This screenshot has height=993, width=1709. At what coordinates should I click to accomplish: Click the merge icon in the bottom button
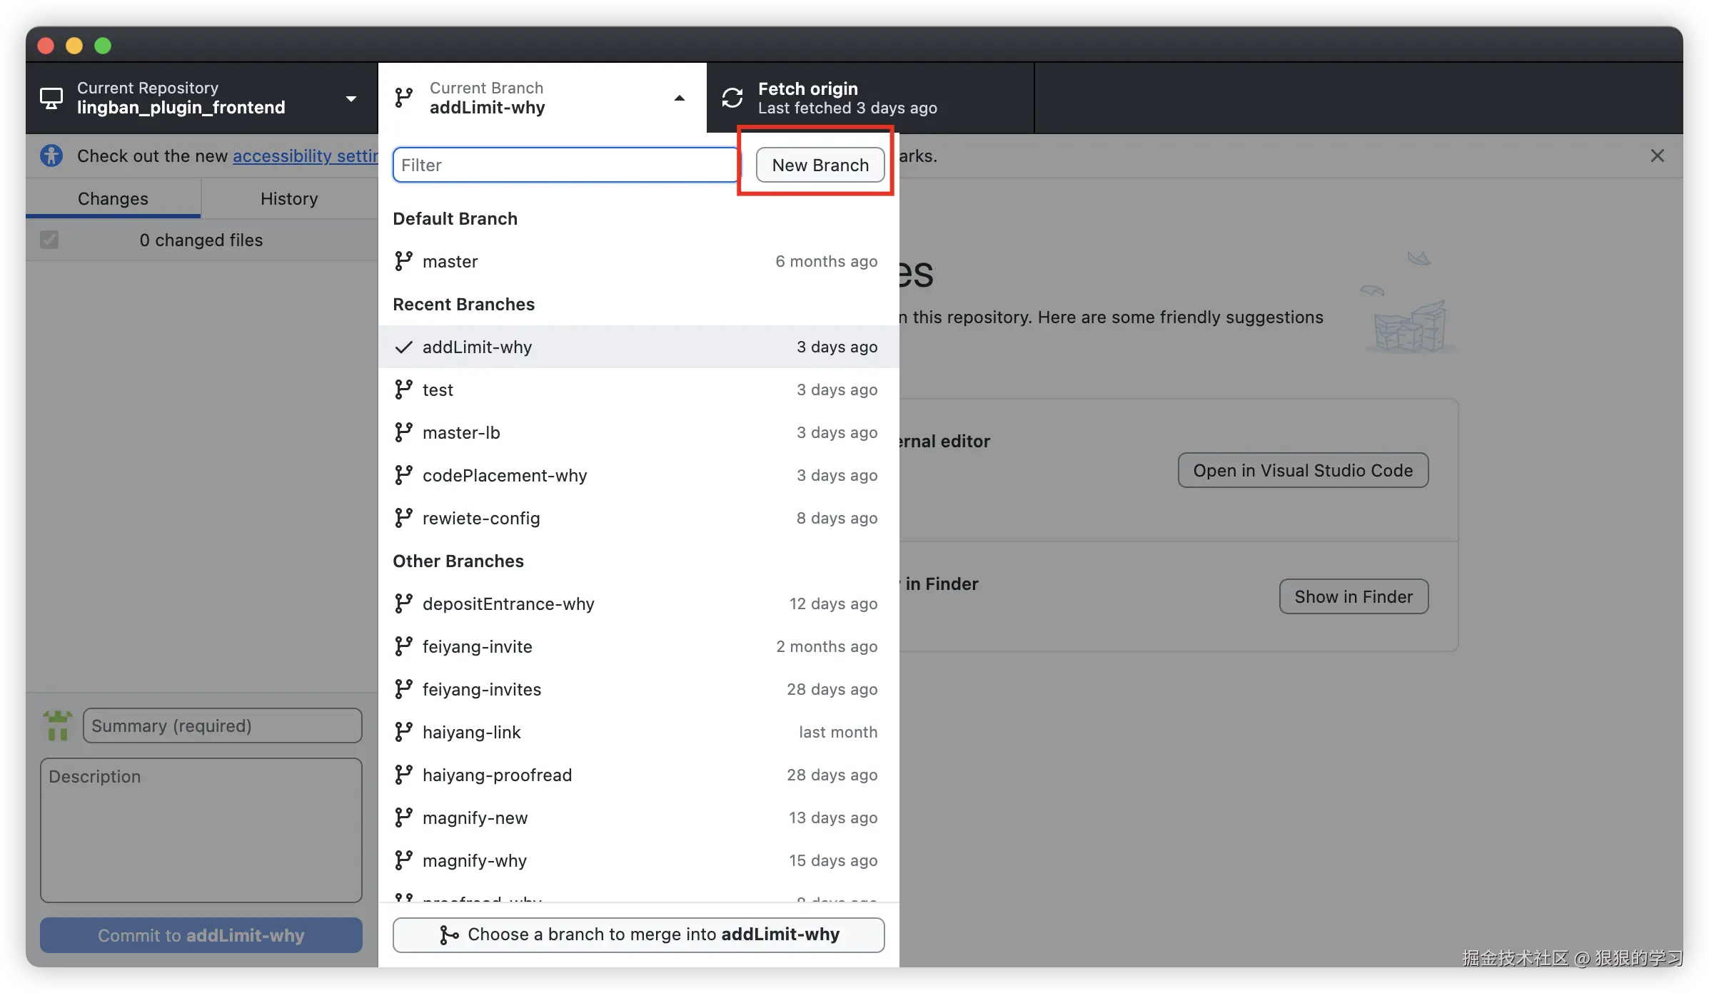point(449,935)
